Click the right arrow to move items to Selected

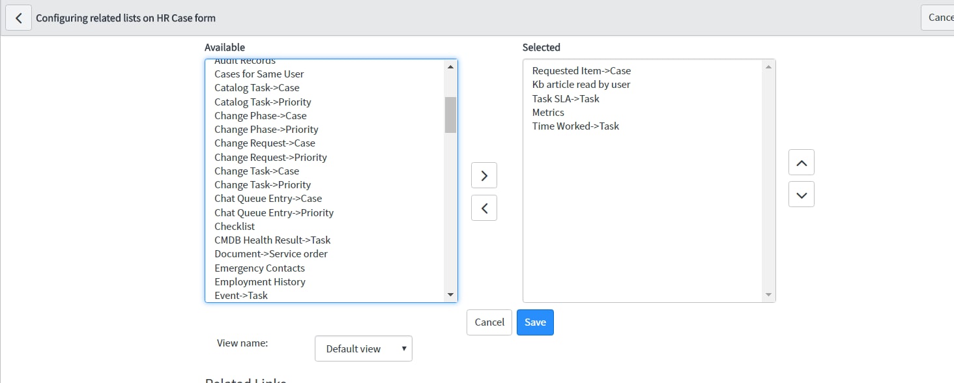click(x=484, y=175)
